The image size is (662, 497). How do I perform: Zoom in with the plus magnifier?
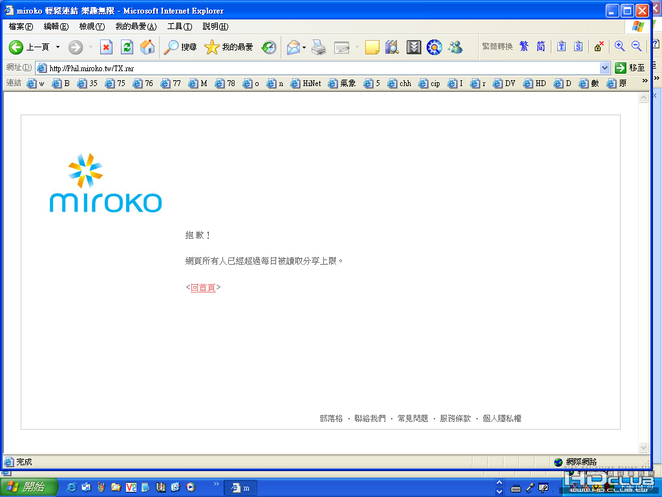[x=619, y=46]
